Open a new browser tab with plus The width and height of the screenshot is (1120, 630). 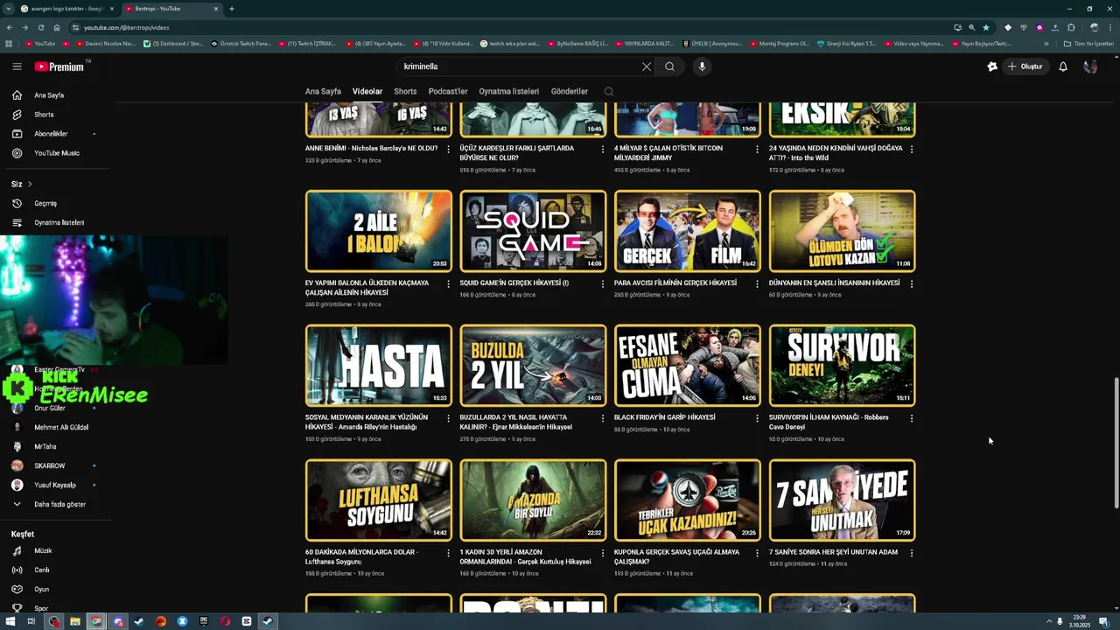click(231, 9)
